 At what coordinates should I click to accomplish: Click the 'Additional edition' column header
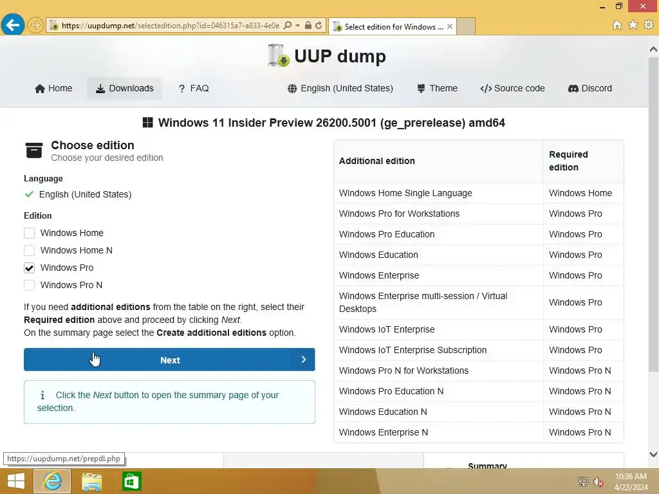438,161
